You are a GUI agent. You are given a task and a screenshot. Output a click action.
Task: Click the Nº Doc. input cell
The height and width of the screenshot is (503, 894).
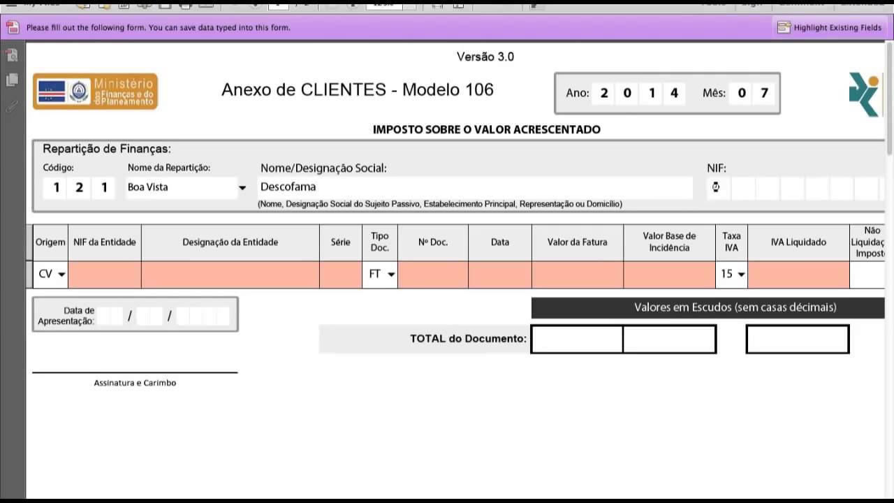point(433,275)
